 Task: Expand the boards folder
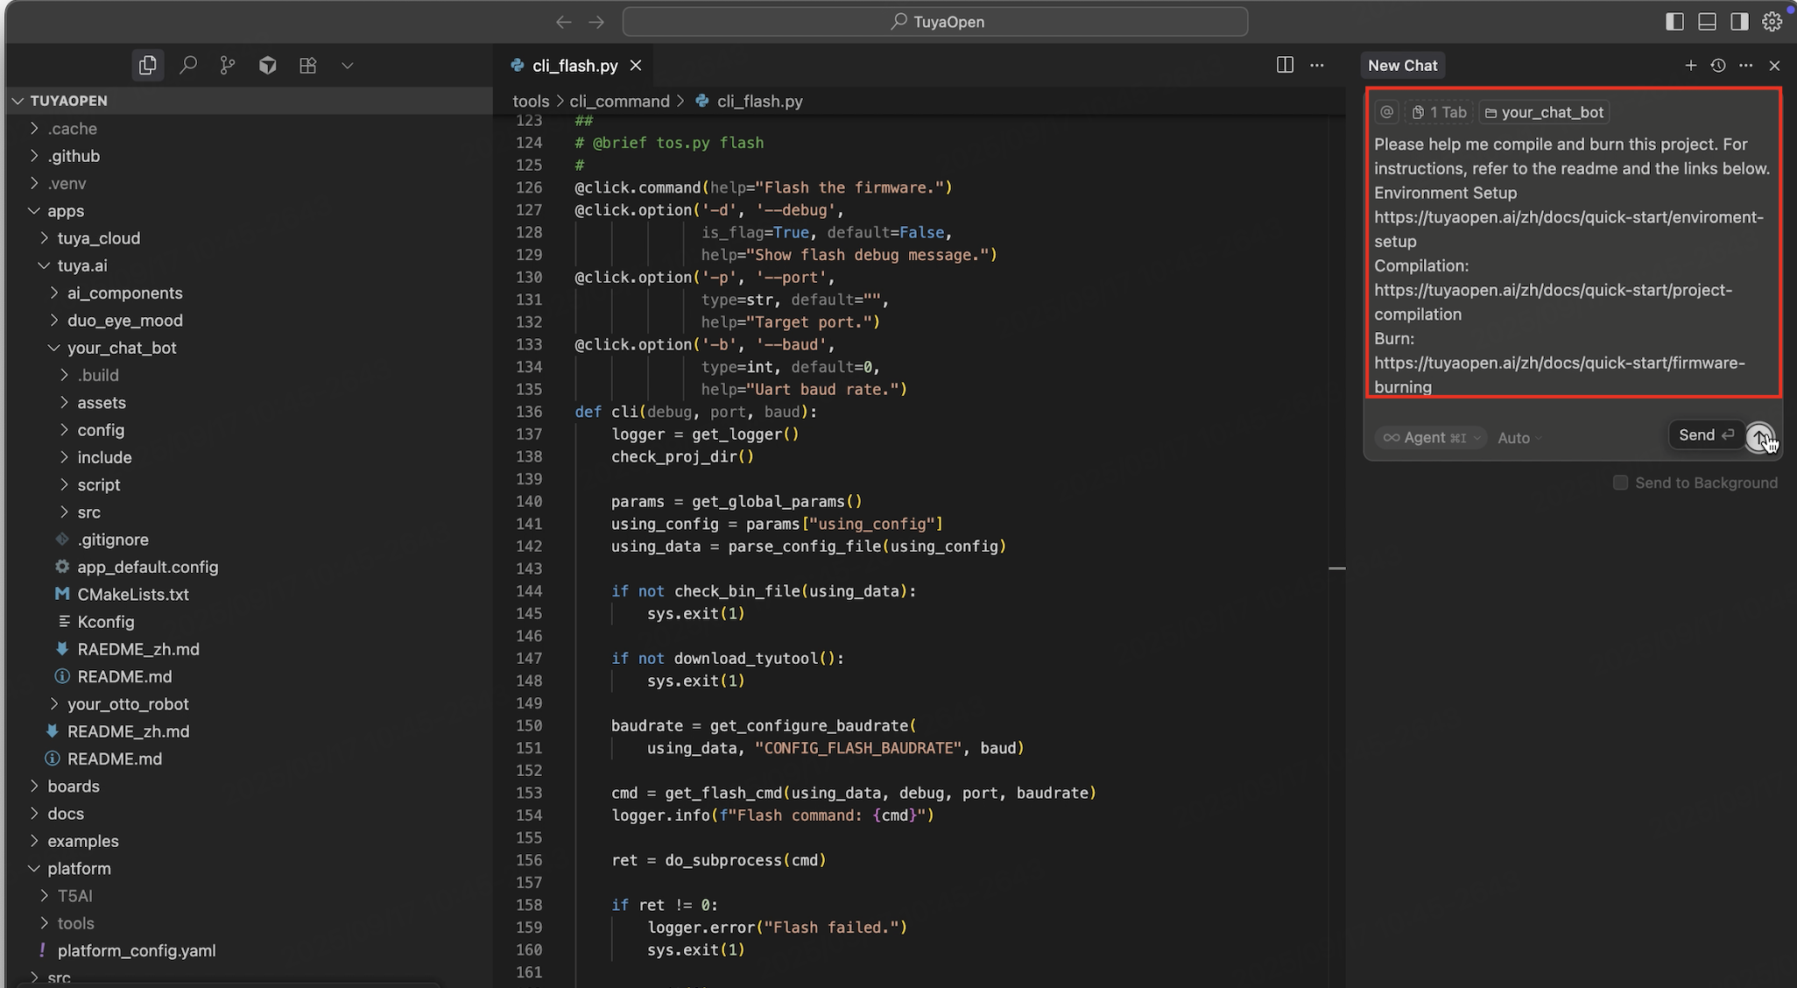point(74,786)
